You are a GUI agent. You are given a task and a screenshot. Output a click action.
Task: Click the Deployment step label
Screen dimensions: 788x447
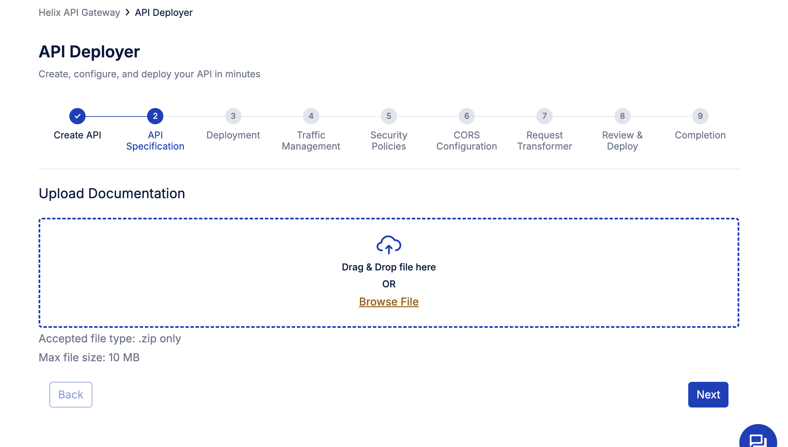point(233,135)
